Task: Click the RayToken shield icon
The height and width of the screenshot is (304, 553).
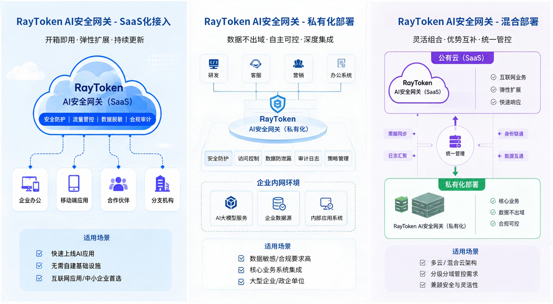Action: click(x=278, y=103)
